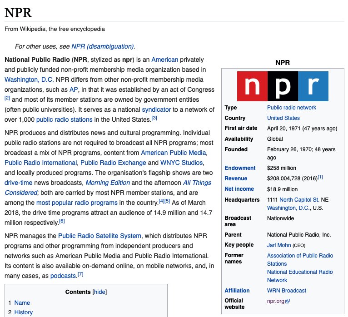348x317 pixels.
Task: Follow the American link in first paragraph
Action: (x=164, y=59)
